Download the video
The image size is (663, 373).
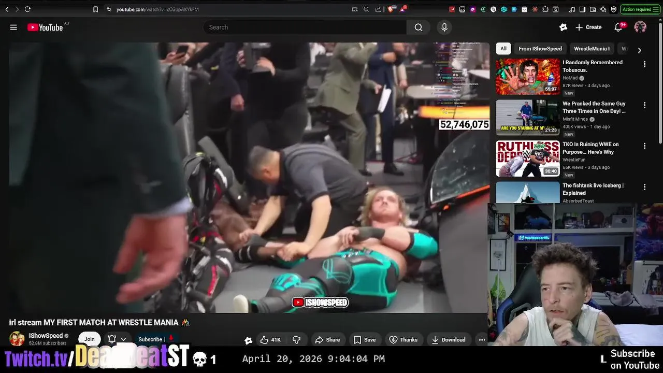point(449,340)
